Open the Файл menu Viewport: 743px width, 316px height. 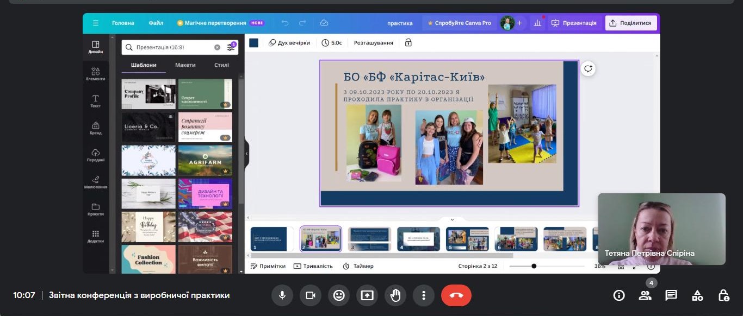click(x=156, y=23)
